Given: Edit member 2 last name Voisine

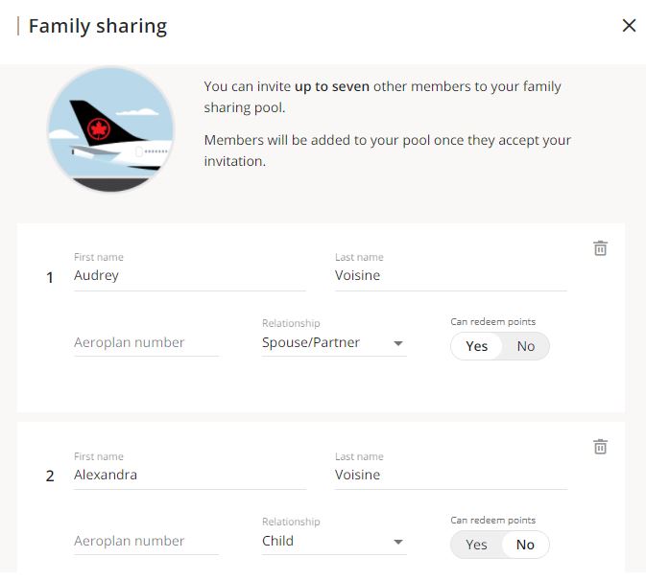Looking at the screenshot, I should point(449,475).
